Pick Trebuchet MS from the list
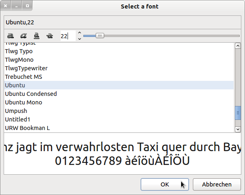This screenshot has height=195, width=245. [24, 77]
